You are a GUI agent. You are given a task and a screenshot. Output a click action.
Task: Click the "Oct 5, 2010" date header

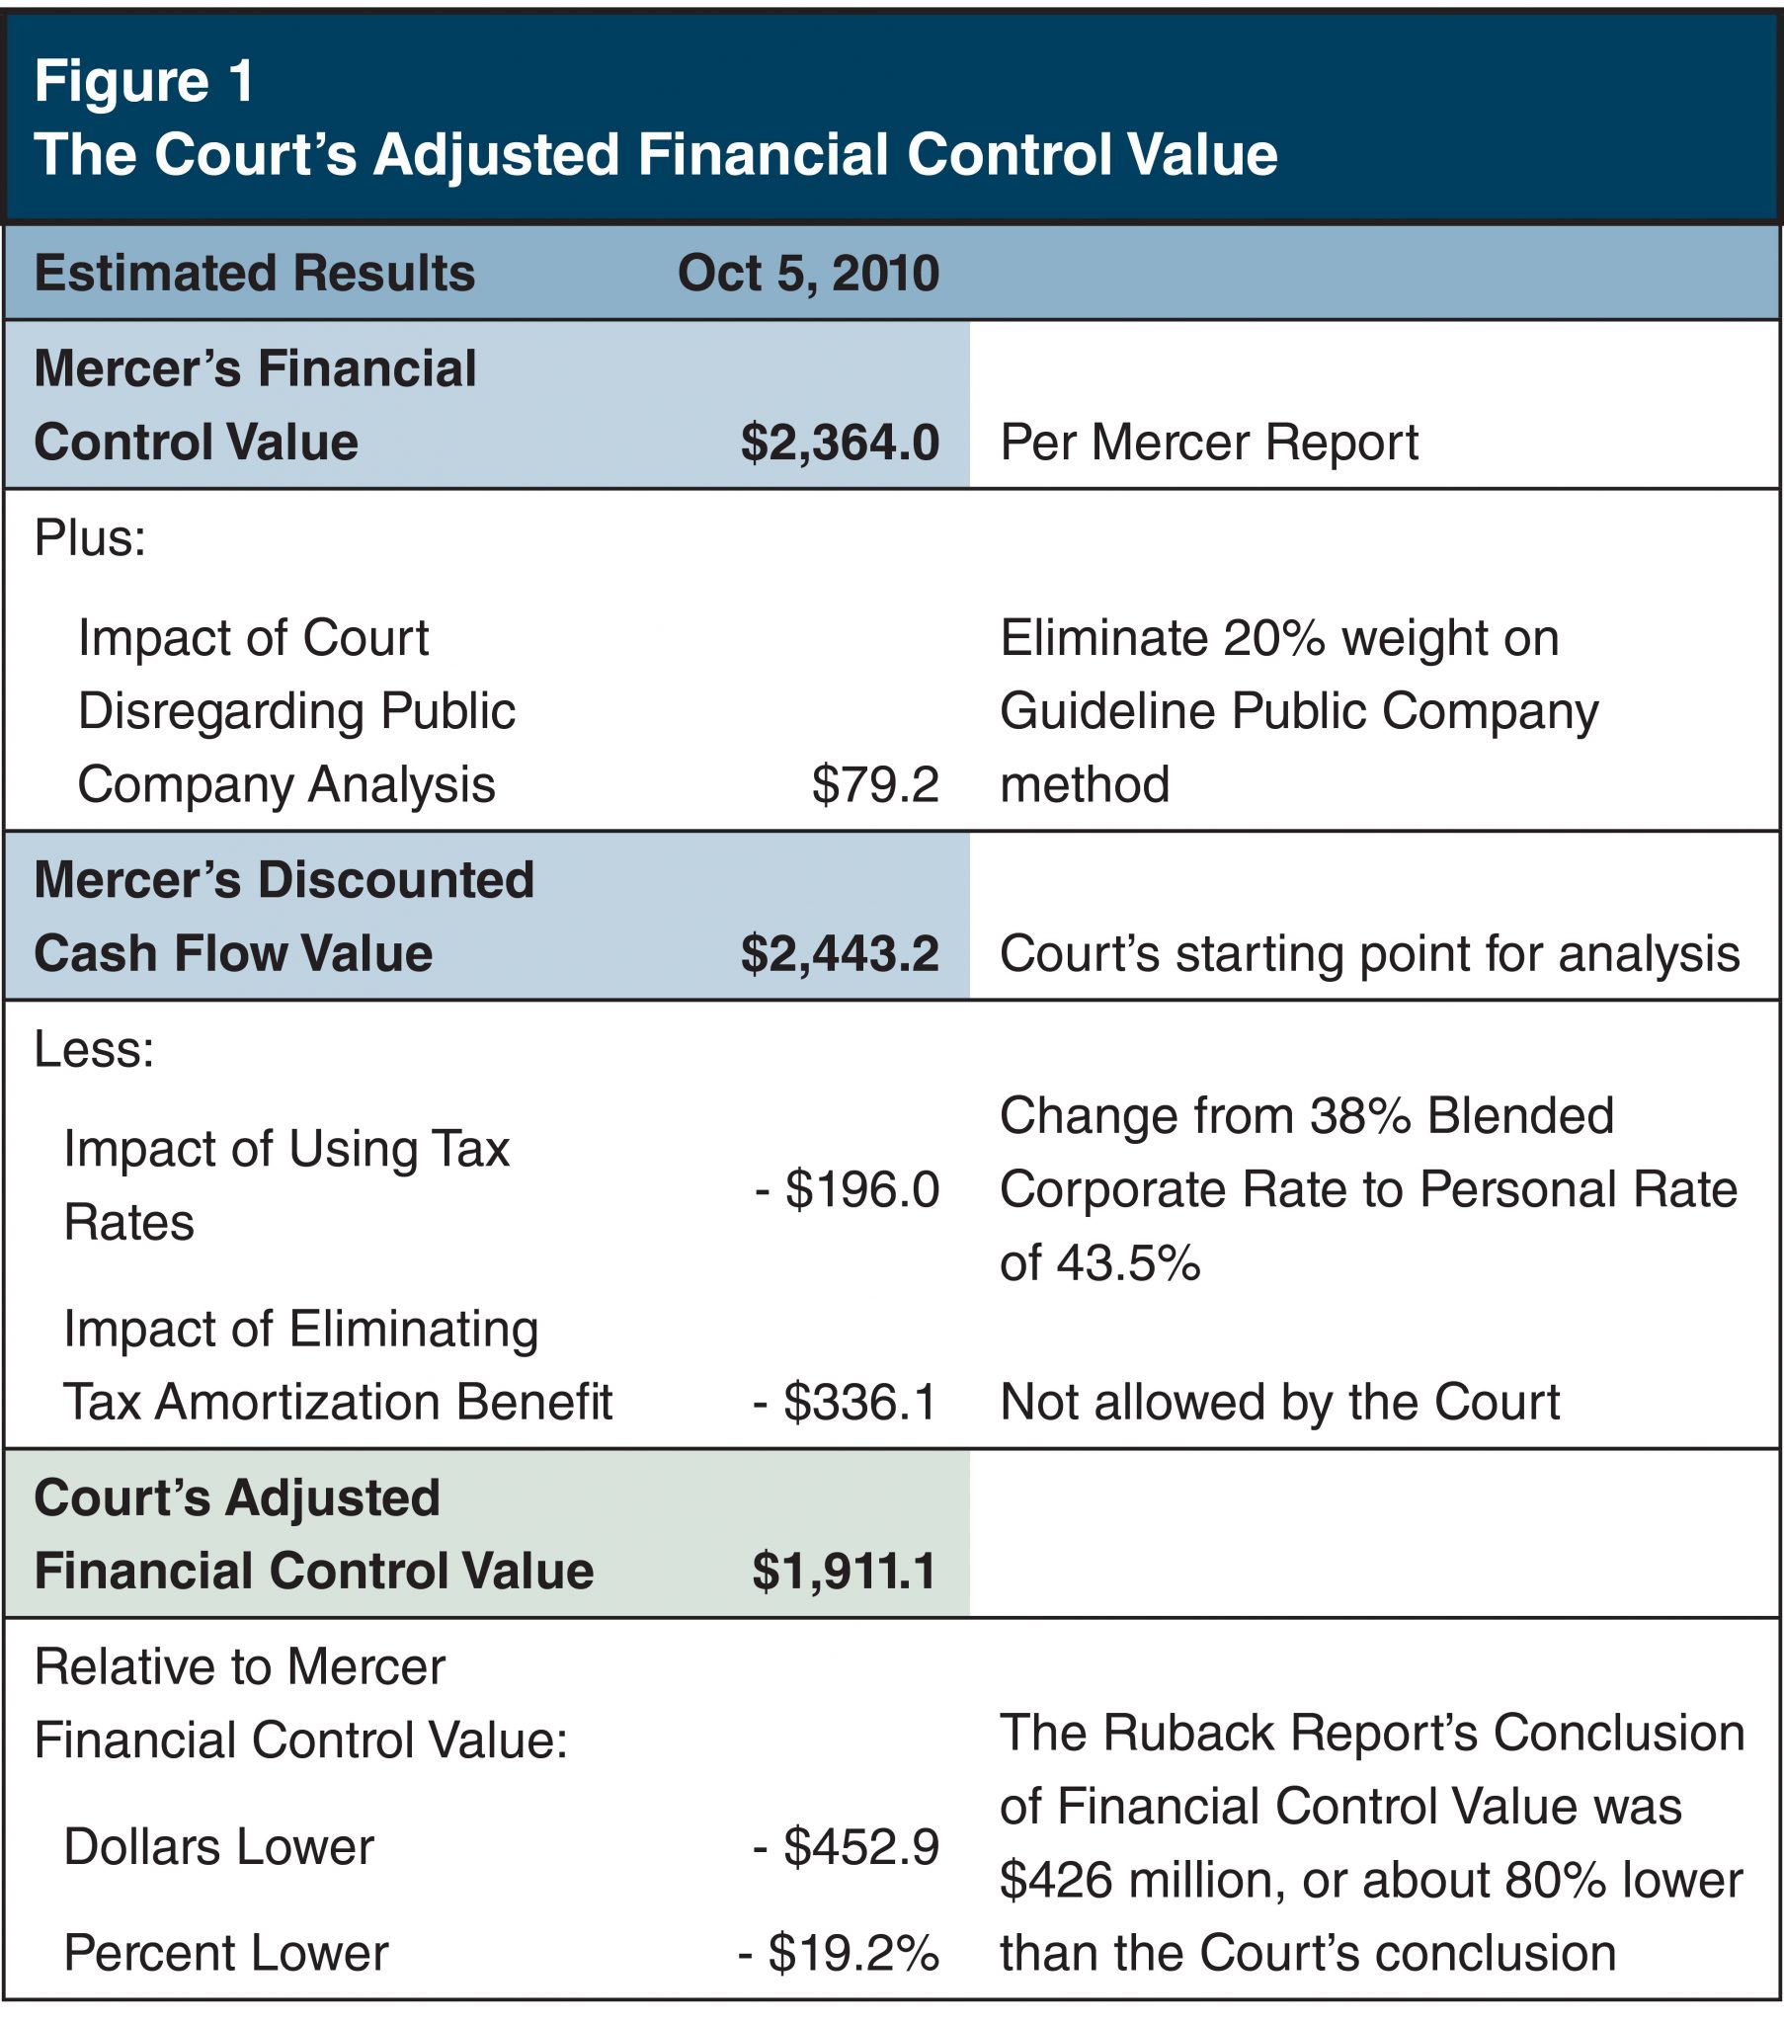coord(808,274)
